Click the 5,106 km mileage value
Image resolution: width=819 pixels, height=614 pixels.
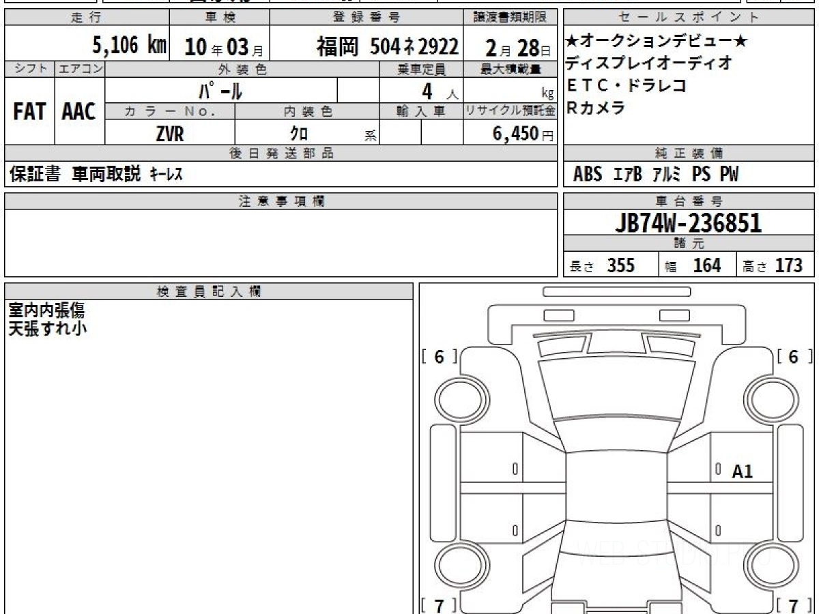pyautogui.click(x=129, y=46)
